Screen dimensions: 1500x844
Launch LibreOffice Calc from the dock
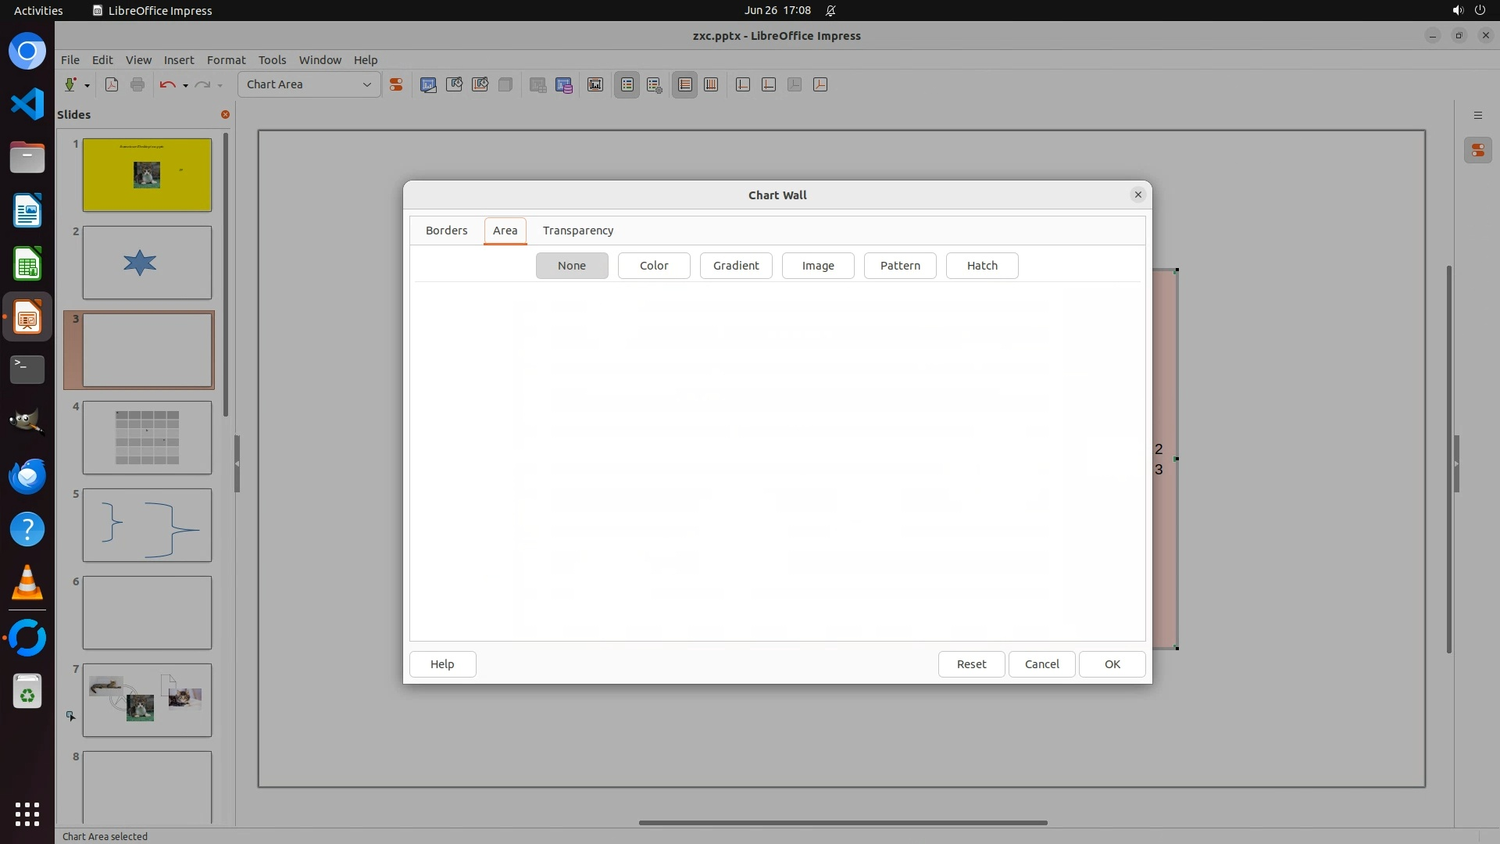(27, 265)
